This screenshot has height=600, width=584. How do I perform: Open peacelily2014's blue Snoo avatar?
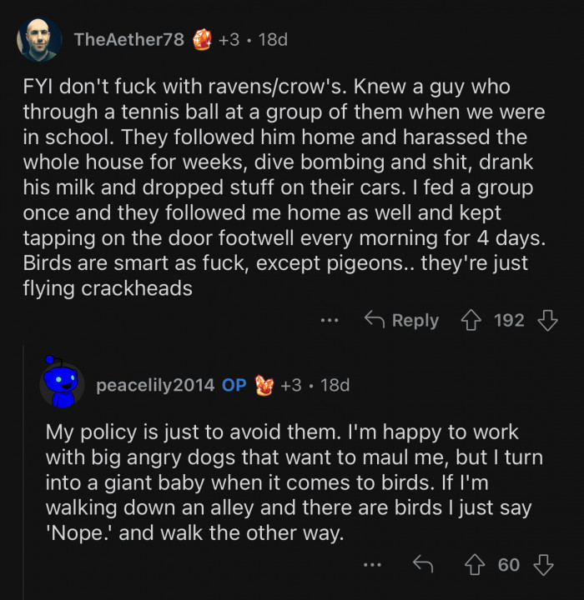click(63, 384)
